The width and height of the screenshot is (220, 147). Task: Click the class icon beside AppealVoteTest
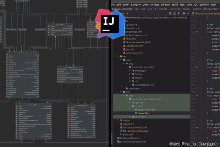(x=136, y=110)
